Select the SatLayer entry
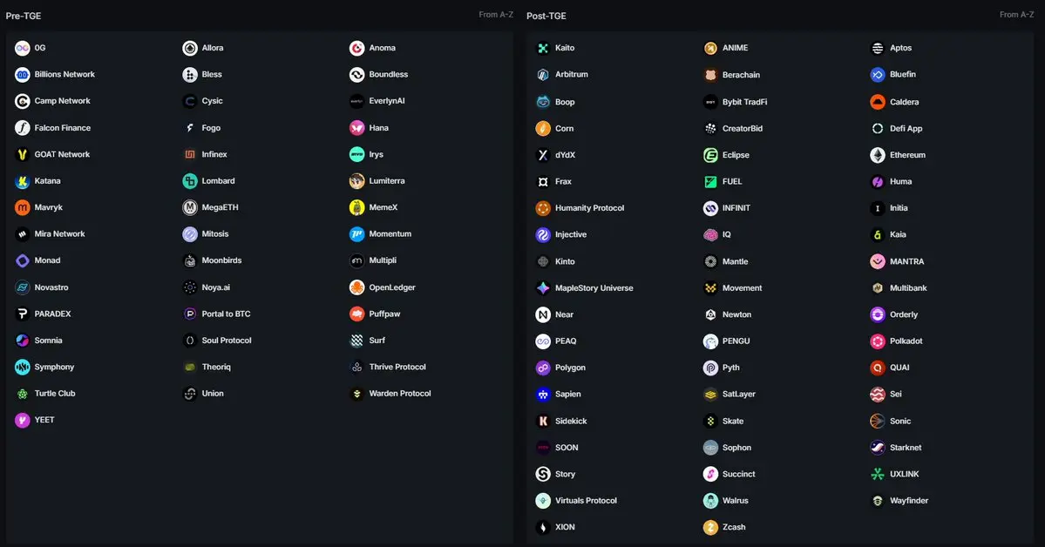The width and height of the screenshot is (1045, 547). (729, 395)
